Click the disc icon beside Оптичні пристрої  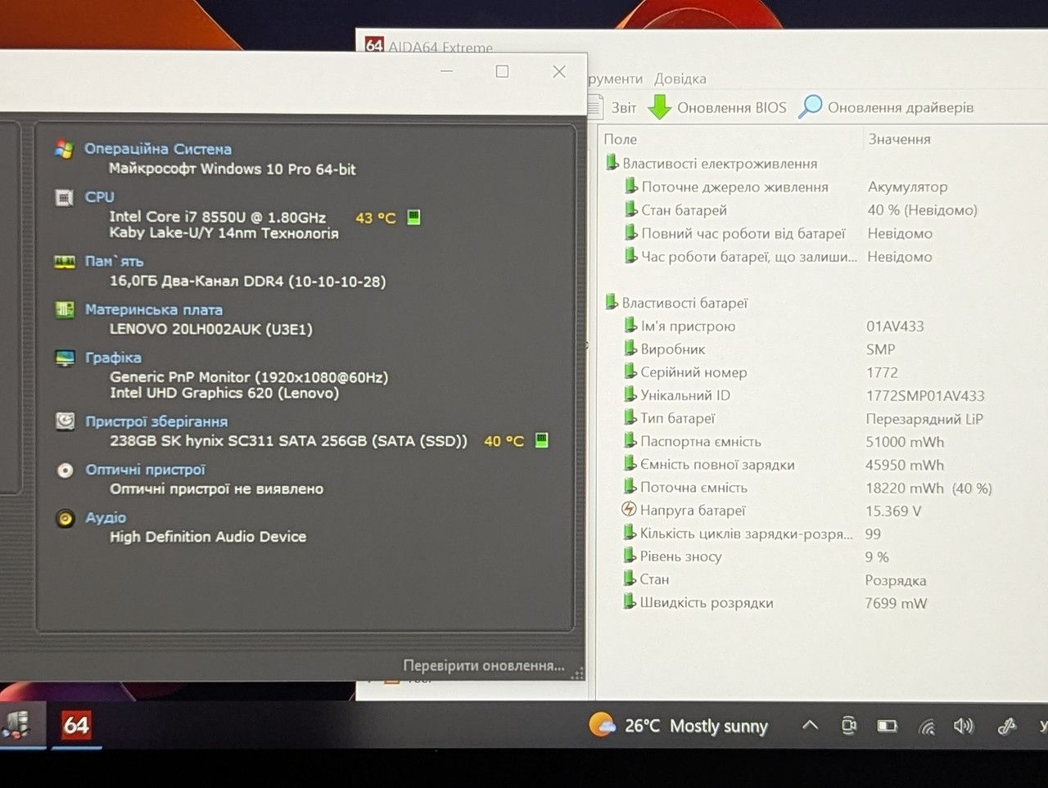coord(65,470)
